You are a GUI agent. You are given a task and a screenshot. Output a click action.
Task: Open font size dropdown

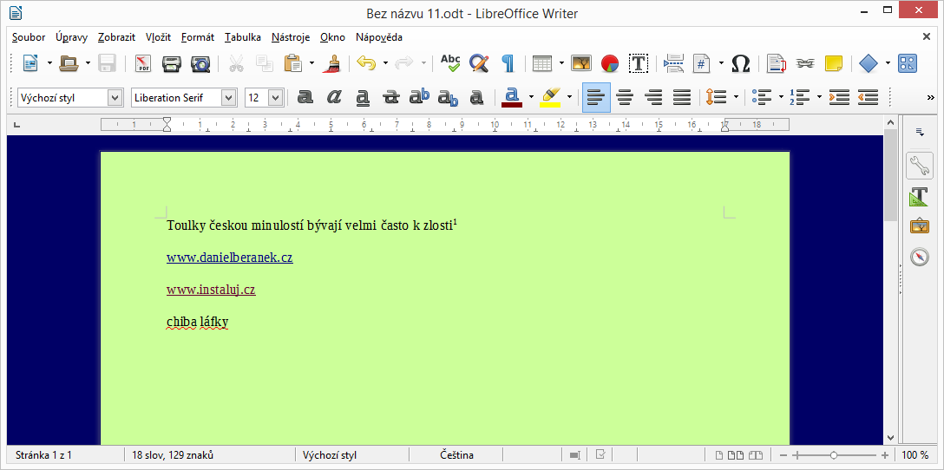tap(276, 97)
